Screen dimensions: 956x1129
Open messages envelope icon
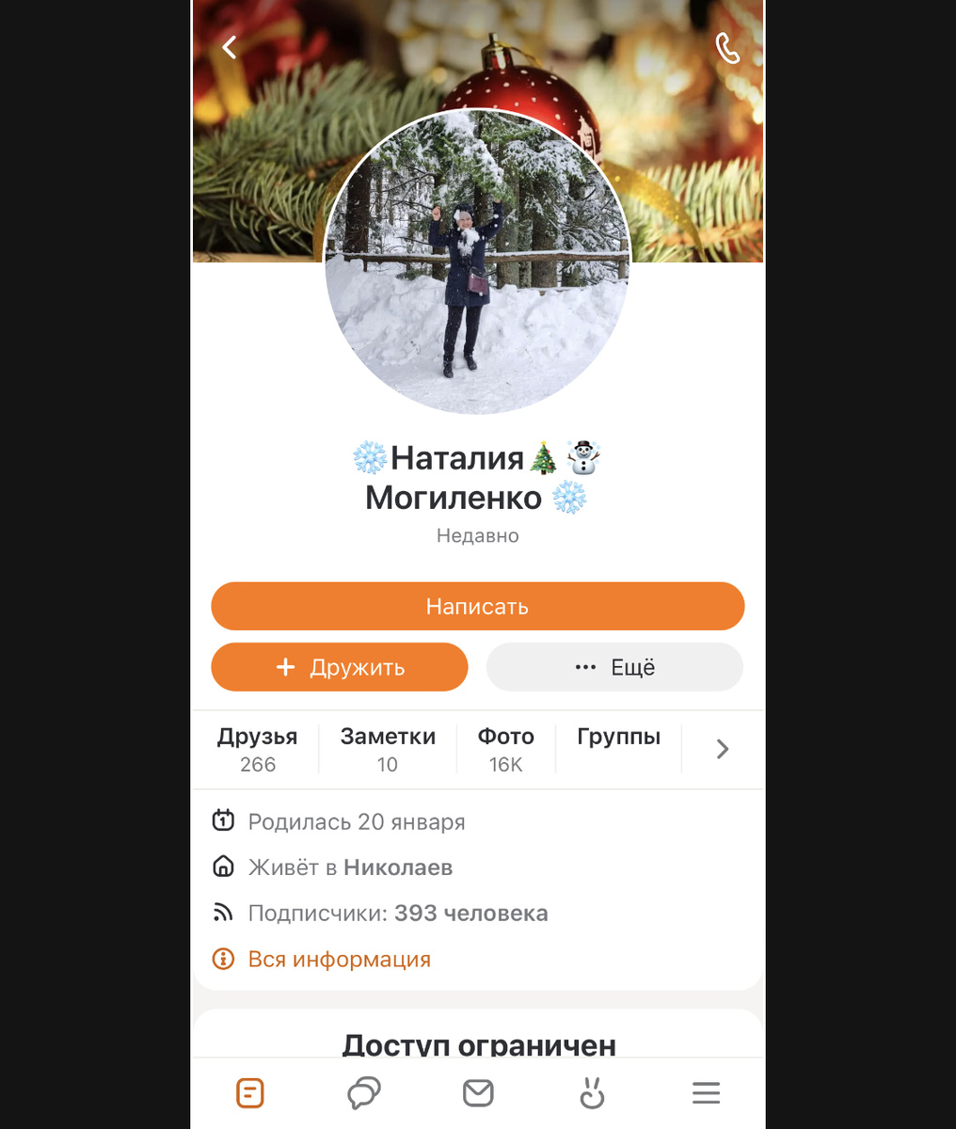point(478,1092)
